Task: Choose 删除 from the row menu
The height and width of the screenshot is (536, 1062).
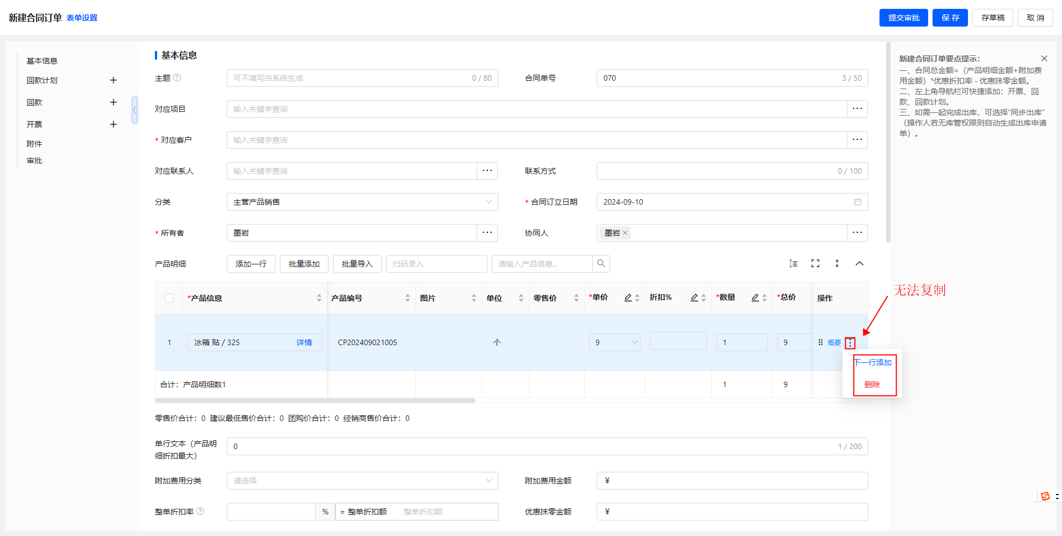Action: 872,384
